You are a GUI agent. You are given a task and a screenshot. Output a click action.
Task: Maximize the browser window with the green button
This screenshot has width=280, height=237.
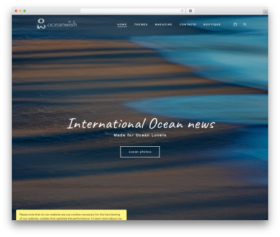click(x=25, y=11)
